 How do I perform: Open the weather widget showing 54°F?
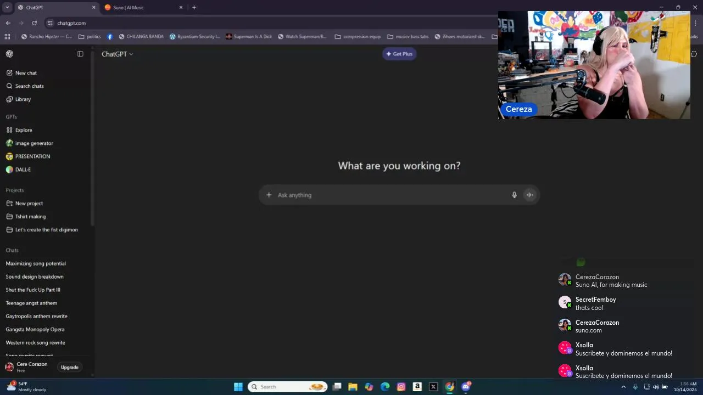click(x=26, y=387)
